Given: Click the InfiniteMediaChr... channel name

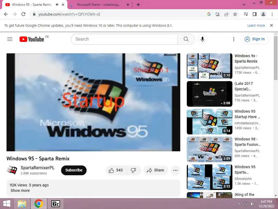Looking at the screenshot, I should [x=248, y=123].
